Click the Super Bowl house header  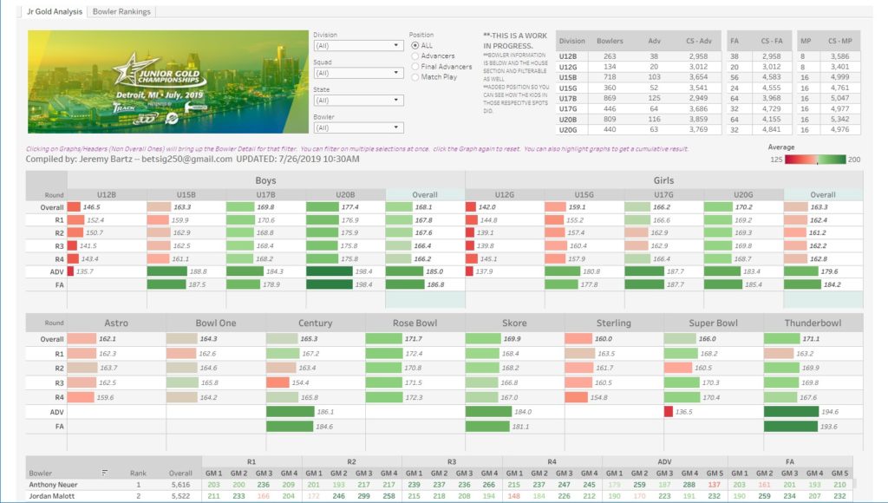click(x=714, y=323)
